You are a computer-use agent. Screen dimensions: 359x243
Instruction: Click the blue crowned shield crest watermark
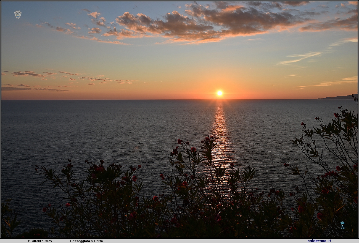[342, 225]
